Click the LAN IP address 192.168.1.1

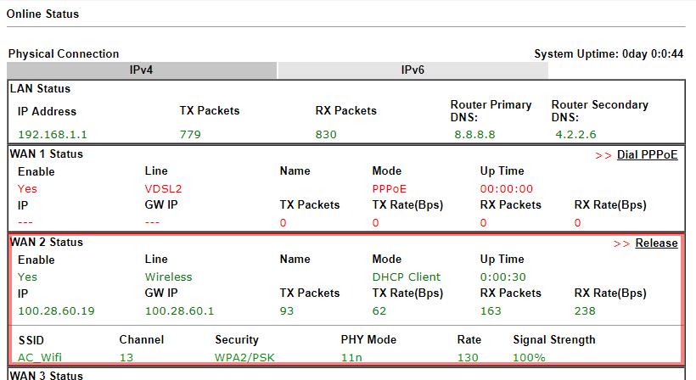tap(53, 134)
